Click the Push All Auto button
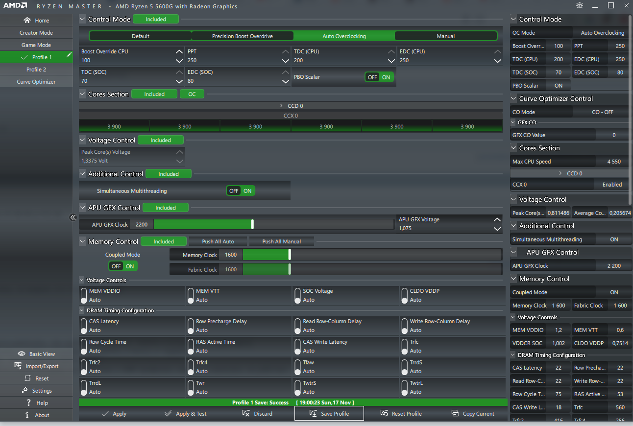 (218, 241)
